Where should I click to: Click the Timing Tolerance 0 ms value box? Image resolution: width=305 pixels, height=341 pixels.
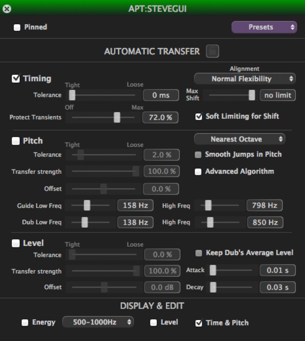161,95
